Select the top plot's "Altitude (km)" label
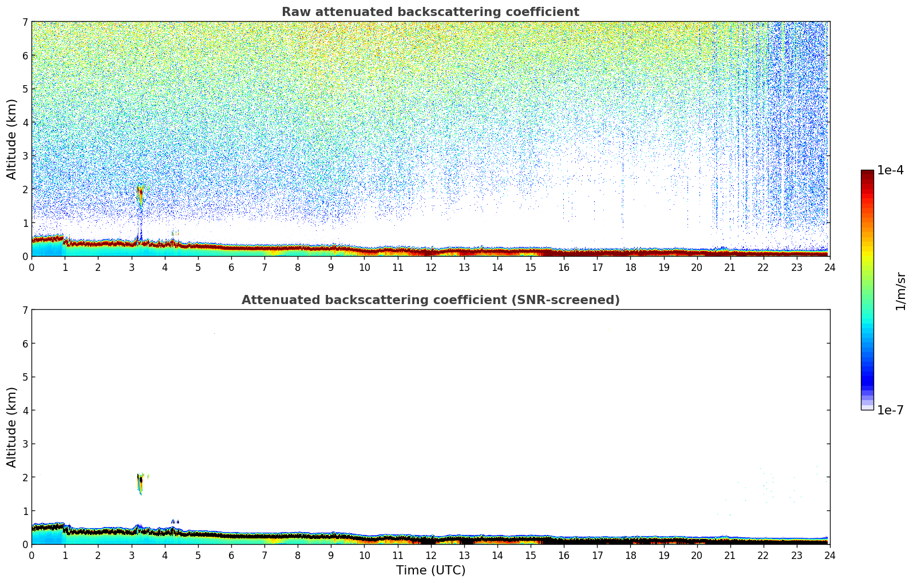 (12, 139)
